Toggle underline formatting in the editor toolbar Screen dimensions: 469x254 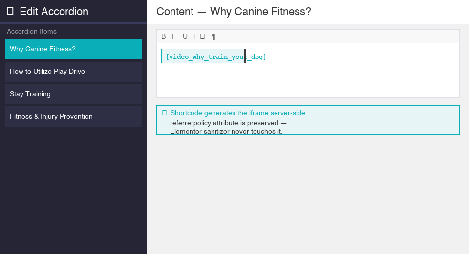[x=185, y=36]
